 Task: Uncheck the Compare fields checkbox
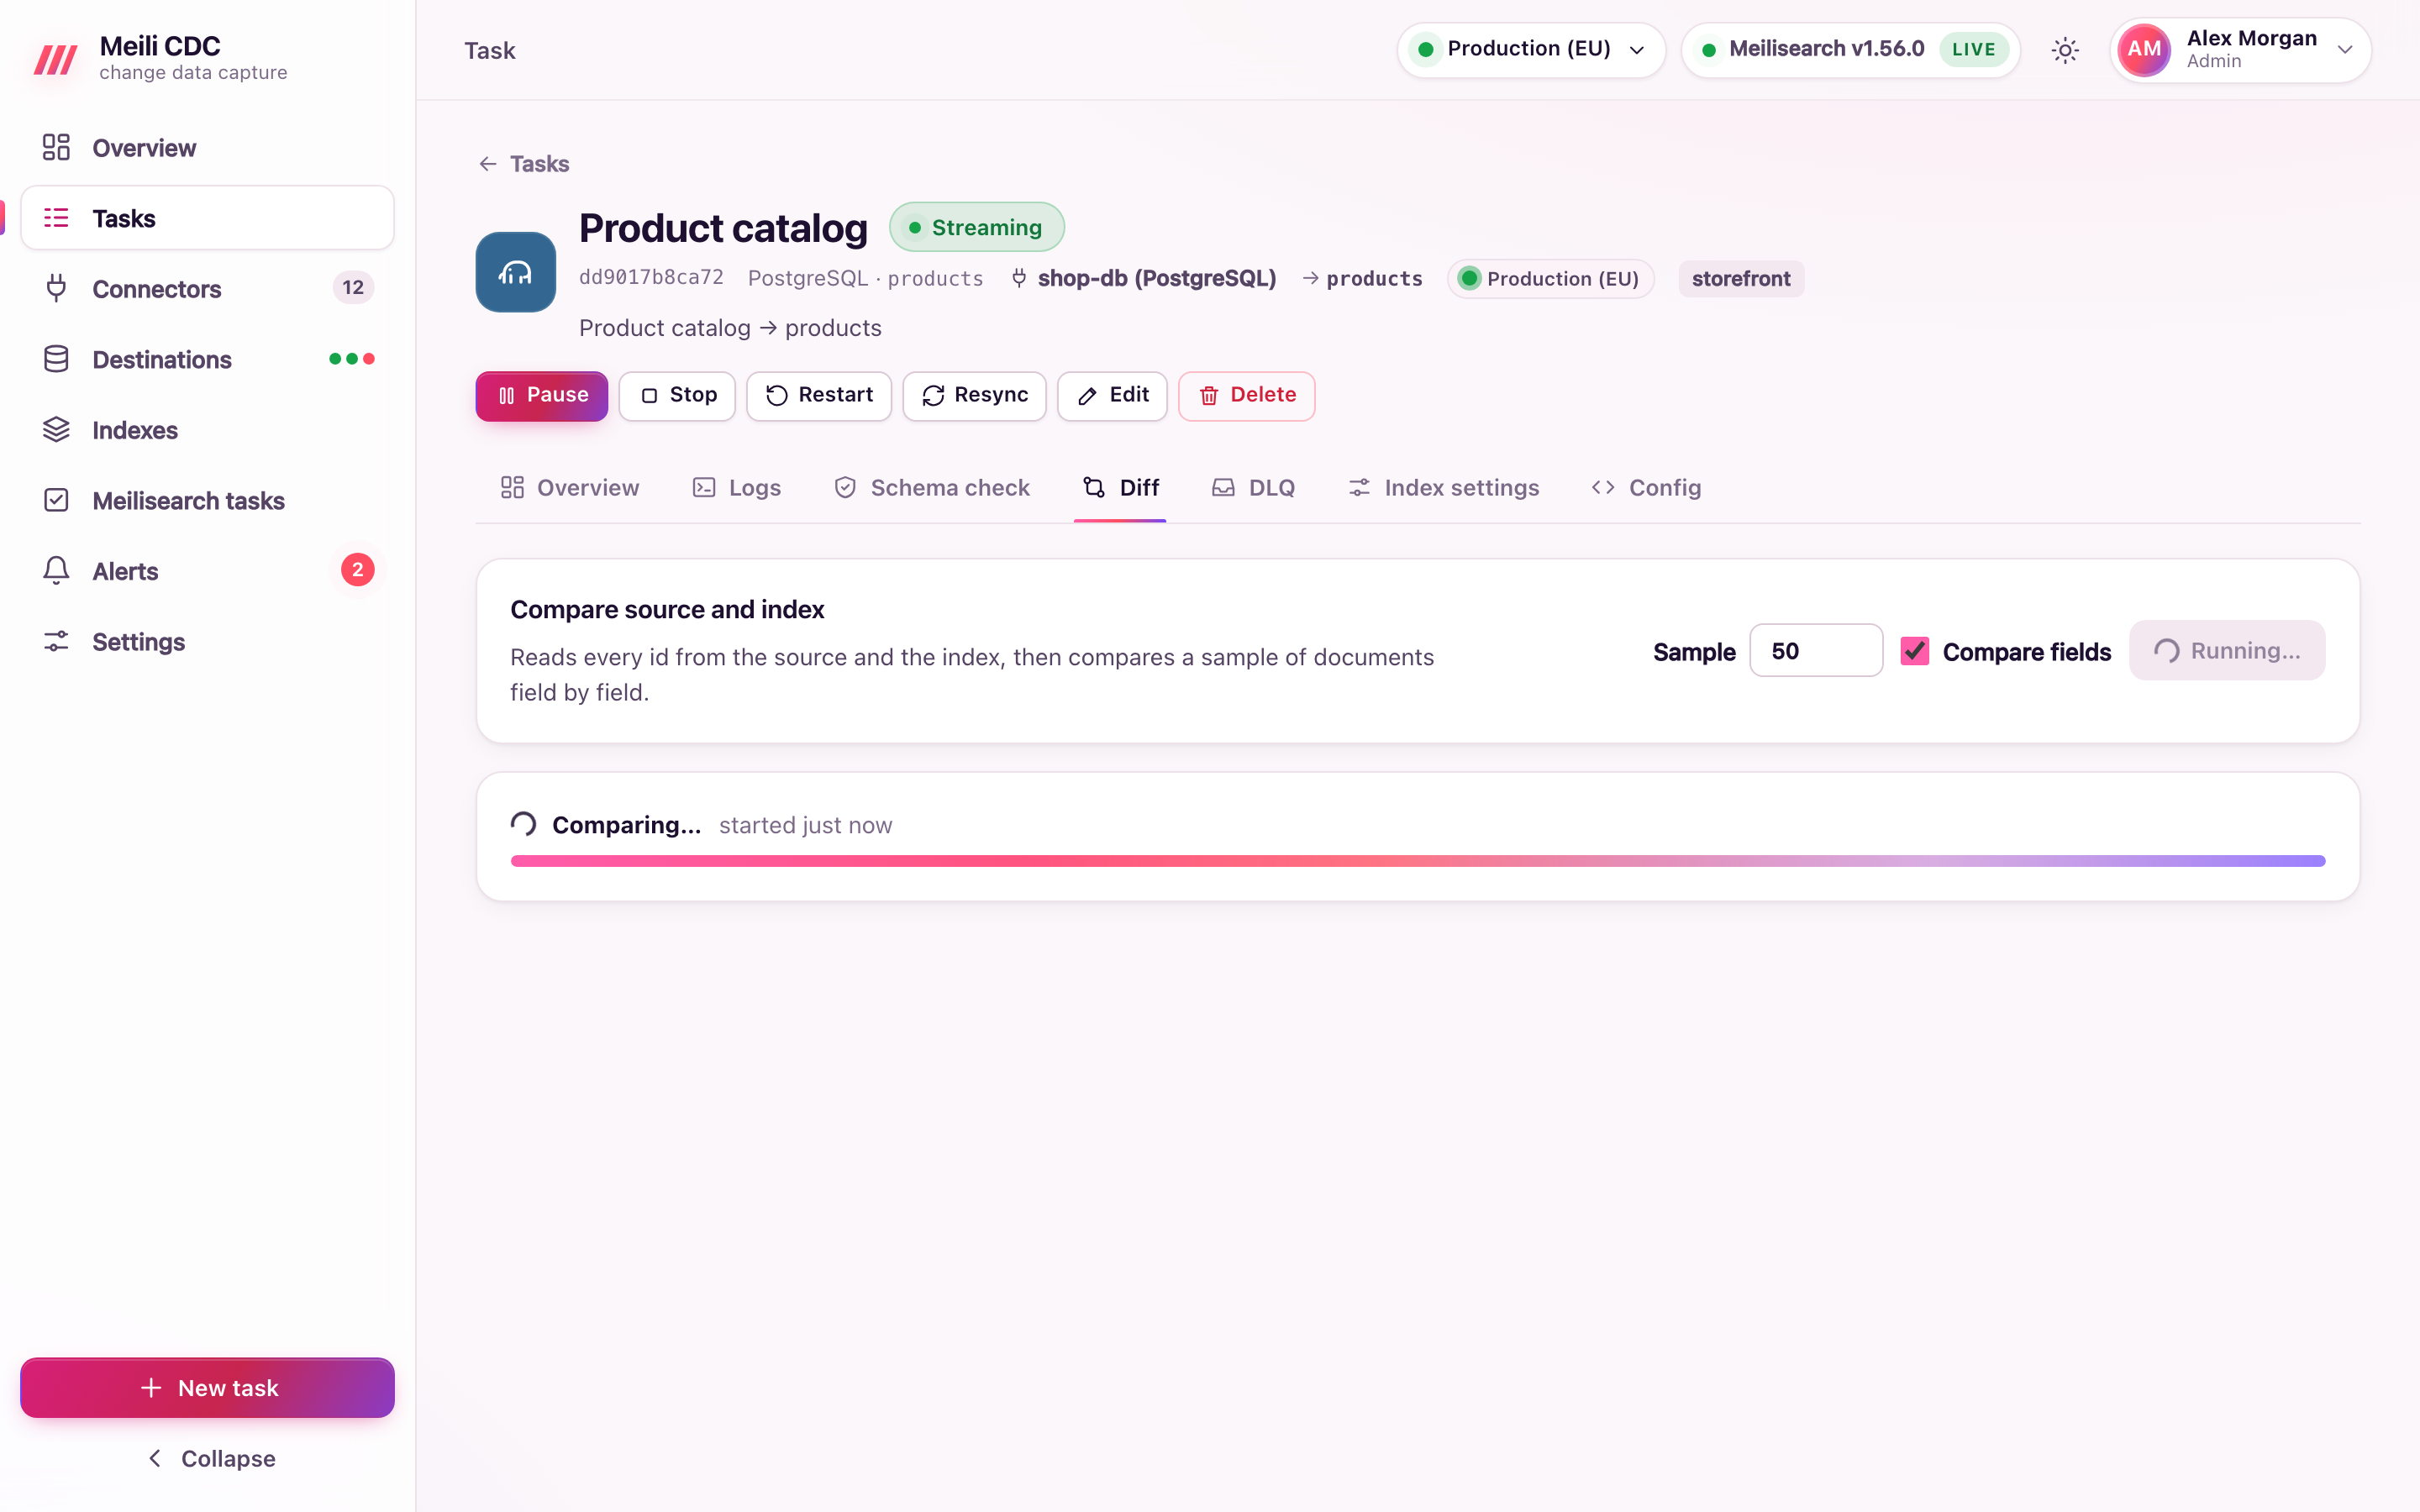click(1914, 651)
